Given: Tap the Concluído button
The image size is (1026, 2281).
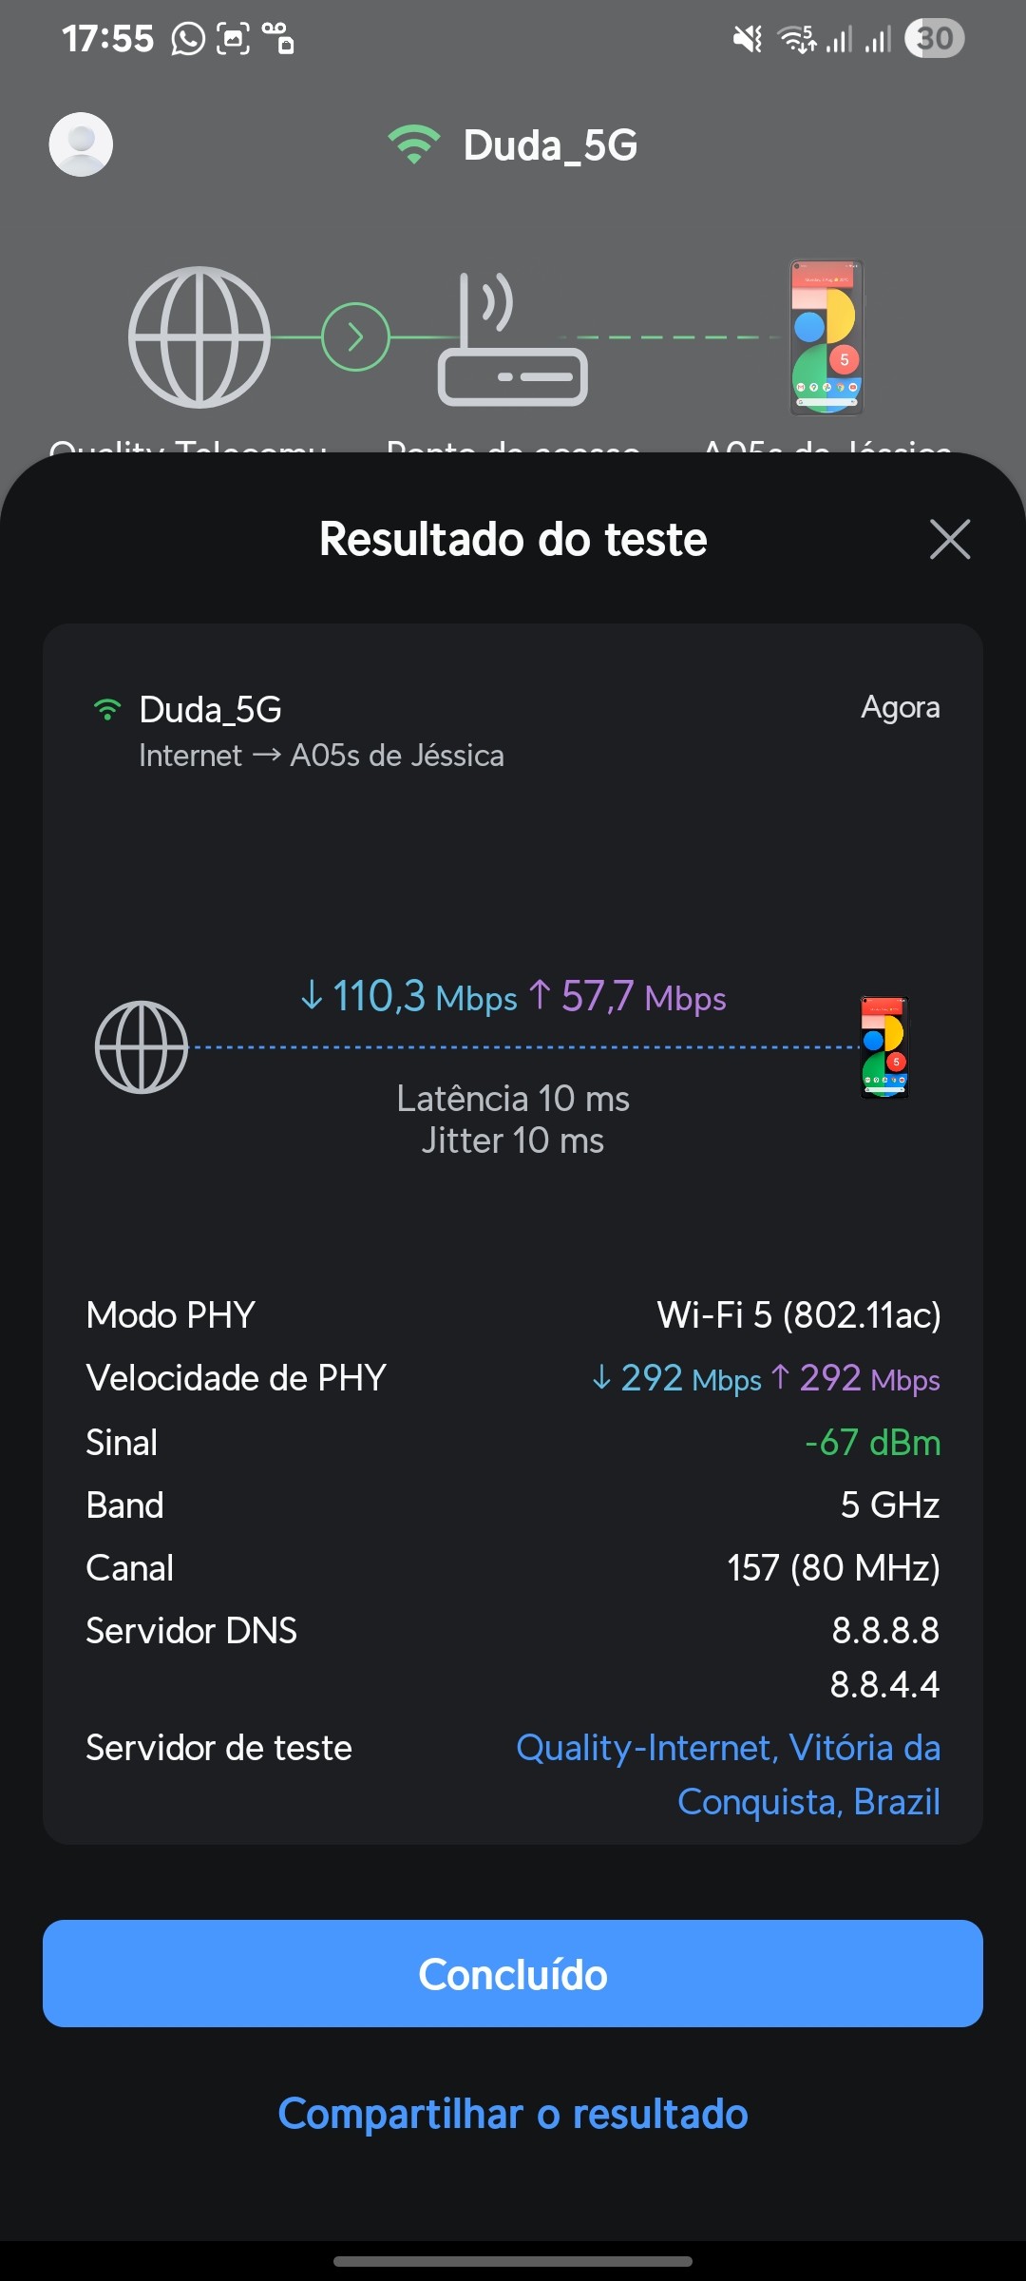Looking at the screenshot, I should pyautogui.click(x=513, y=1973).
